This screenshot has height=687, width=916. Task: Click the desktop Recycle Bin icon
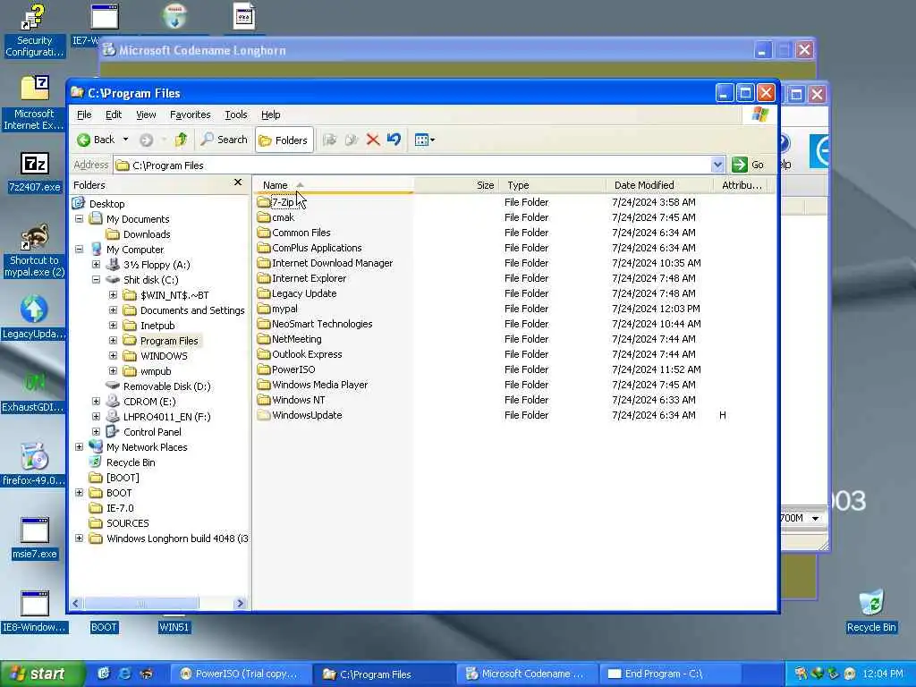[x=871, y=611]
